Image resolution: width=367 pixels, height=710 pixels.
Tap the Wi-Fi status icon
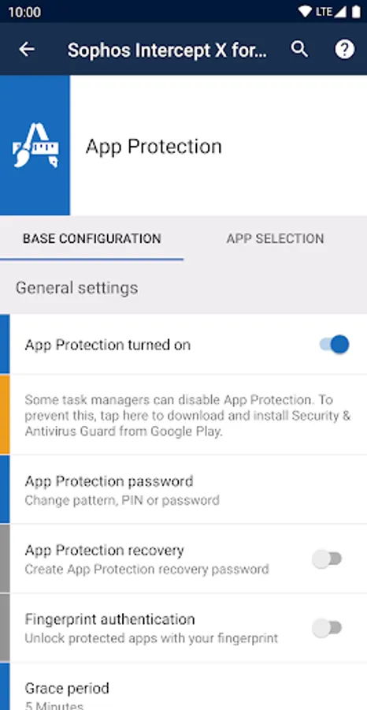tap(306, 11)
